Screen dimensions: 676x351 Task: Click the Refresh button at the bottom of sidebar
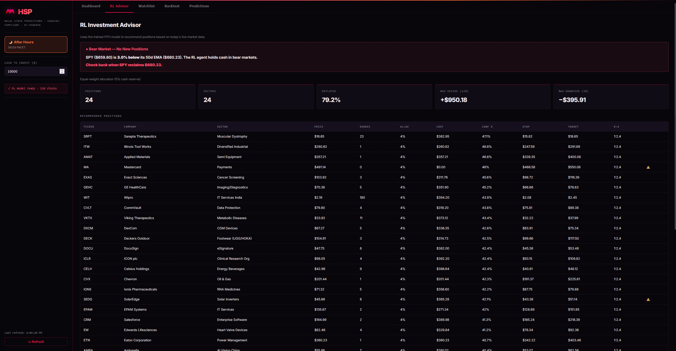[x=36, y=342]
